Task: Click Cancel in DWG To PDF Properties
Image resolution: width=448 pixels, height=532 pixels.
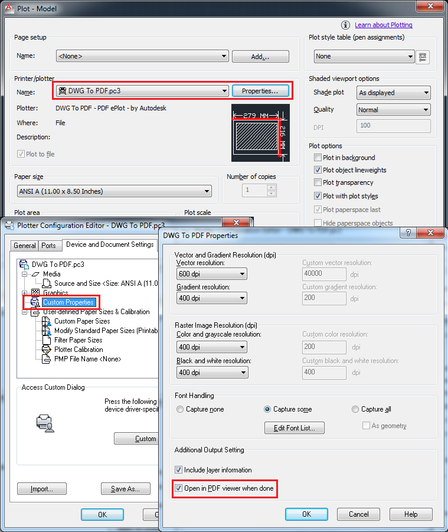Action: 358,514
